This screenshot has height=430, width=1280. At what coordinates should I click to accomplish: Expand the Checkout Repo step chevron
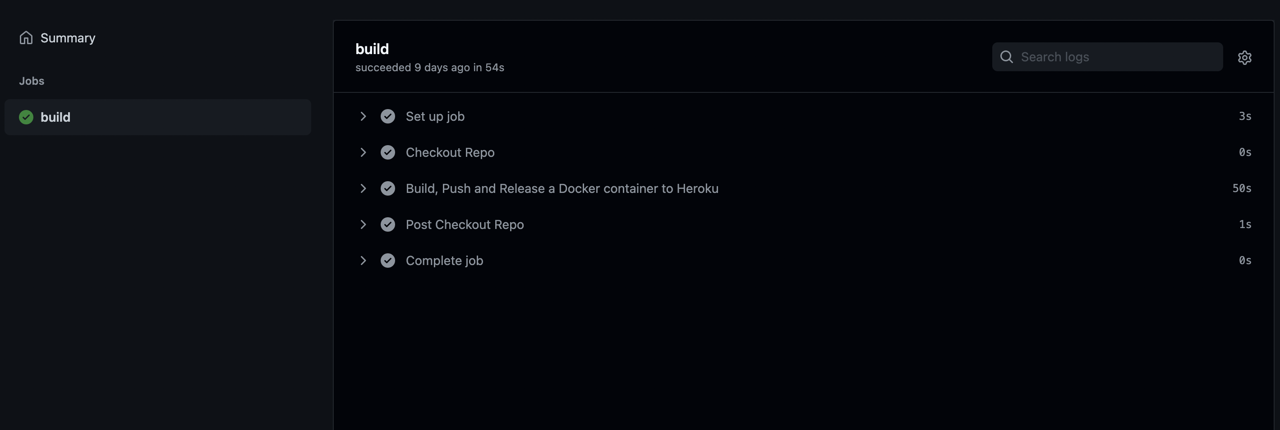(x=363, y=152)
